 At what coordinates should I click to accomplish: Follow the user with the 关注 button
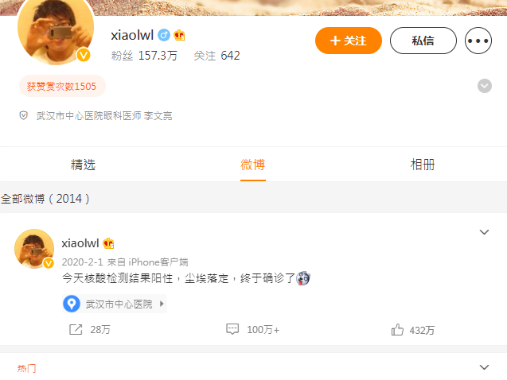[x=349, y=41]
